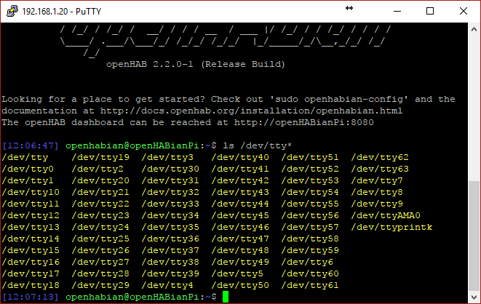Click the 'ls /dev/tty*' command text
Viewport: 481px width, 304px height.
click(257, 145)
